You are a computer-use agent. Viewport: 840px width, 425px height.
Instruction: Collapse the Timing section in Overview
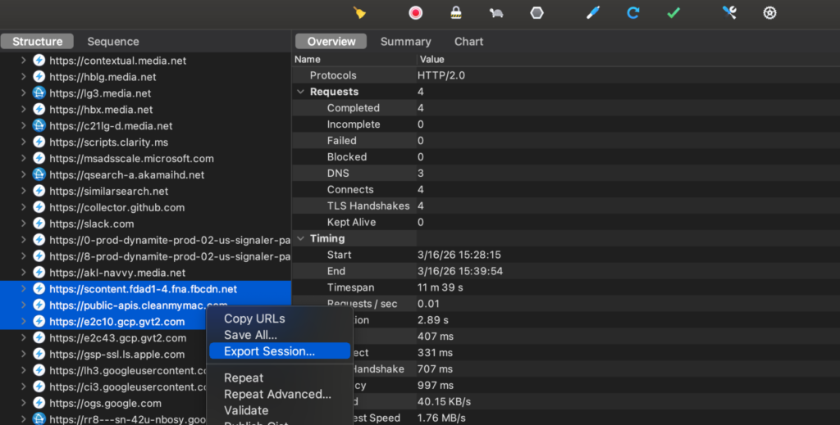point(301,238)
